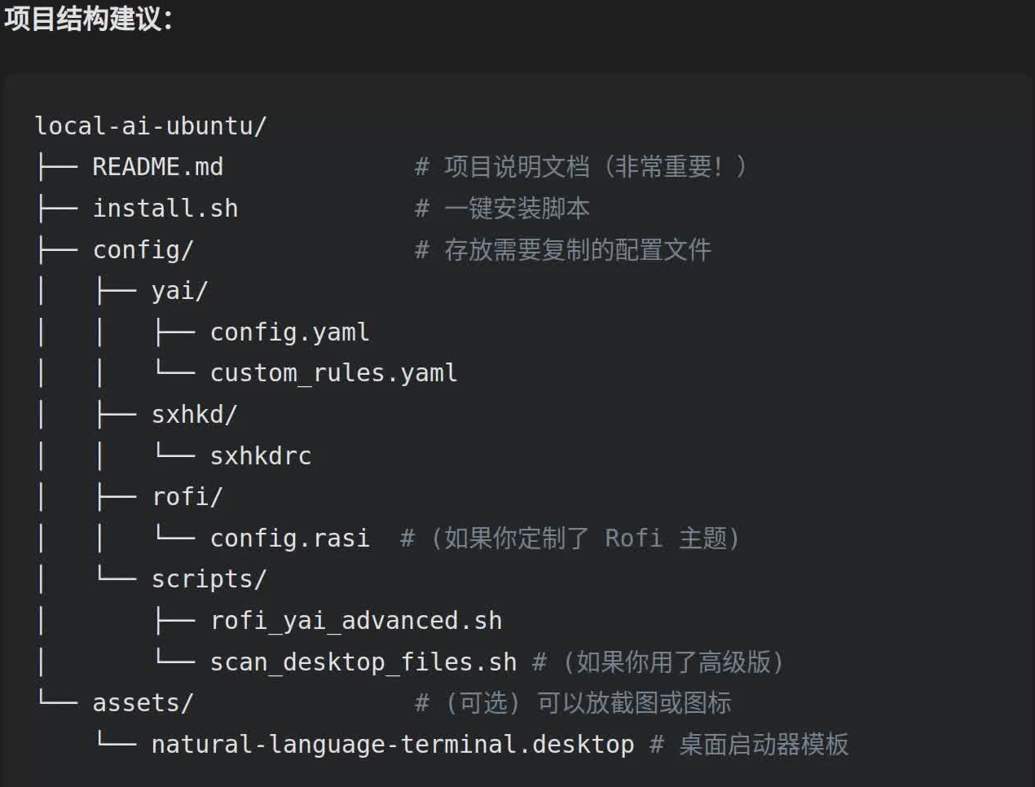Select the sxhkdrc file entry
Viewport: 1035px width, 787px height.
tap(261, 456)
